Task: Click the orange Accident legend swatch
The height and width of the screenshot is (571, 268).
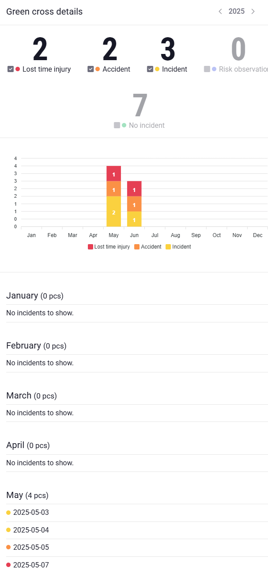Action: (x=137, y=247)
